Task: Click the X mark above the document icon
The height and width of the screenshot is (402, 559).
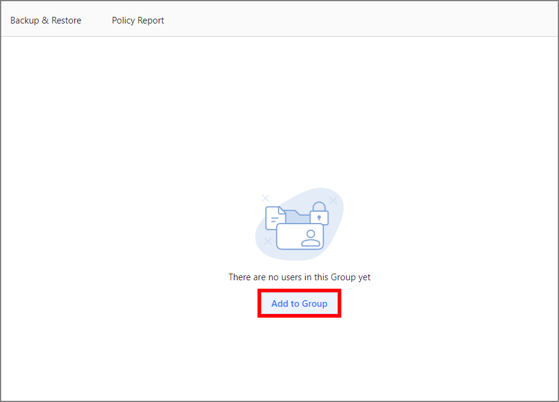Action: tap(265, 197)
